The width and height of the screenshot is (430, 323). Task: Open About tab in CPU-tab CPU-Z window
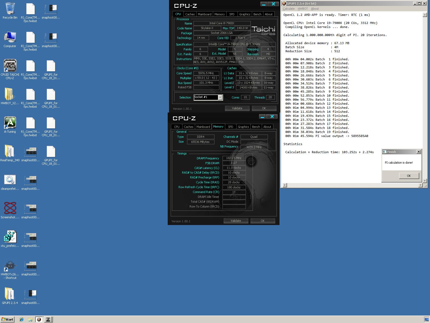pyautogui.click(x=268, y=14)
